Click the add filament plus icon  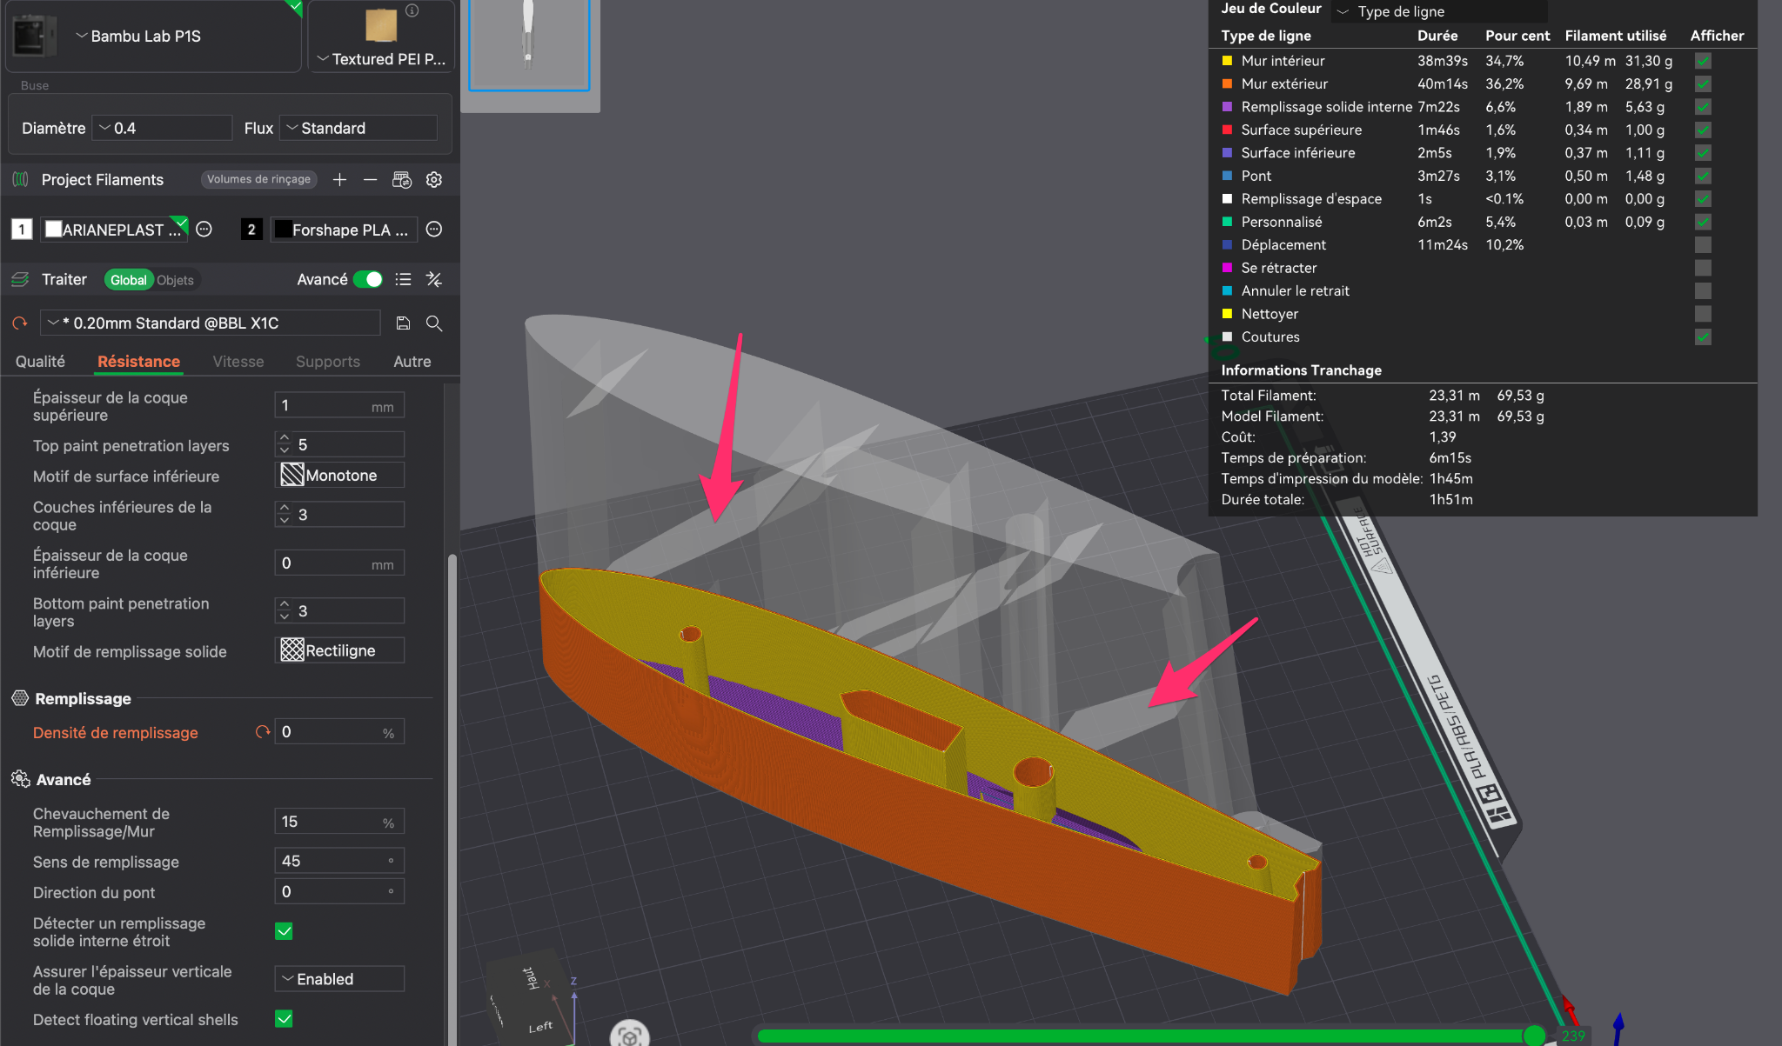tap(339, 180)
